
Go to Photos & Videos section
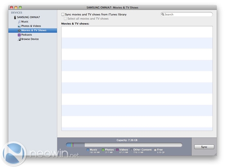pyautogui.click(x=31, y=26)
